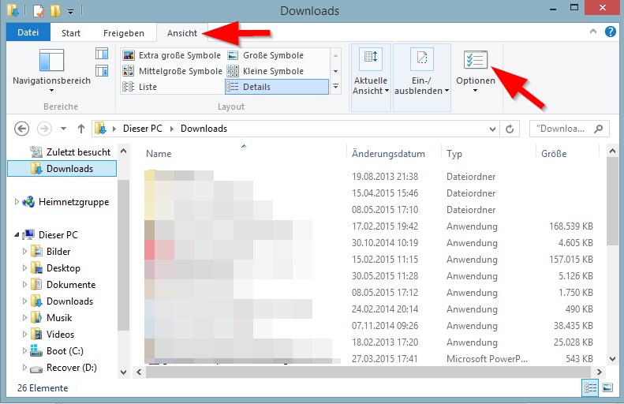Sort by Änderungsdatum column header
The height and width of the screenshot is (404, 624).
(x=388, y=154)
